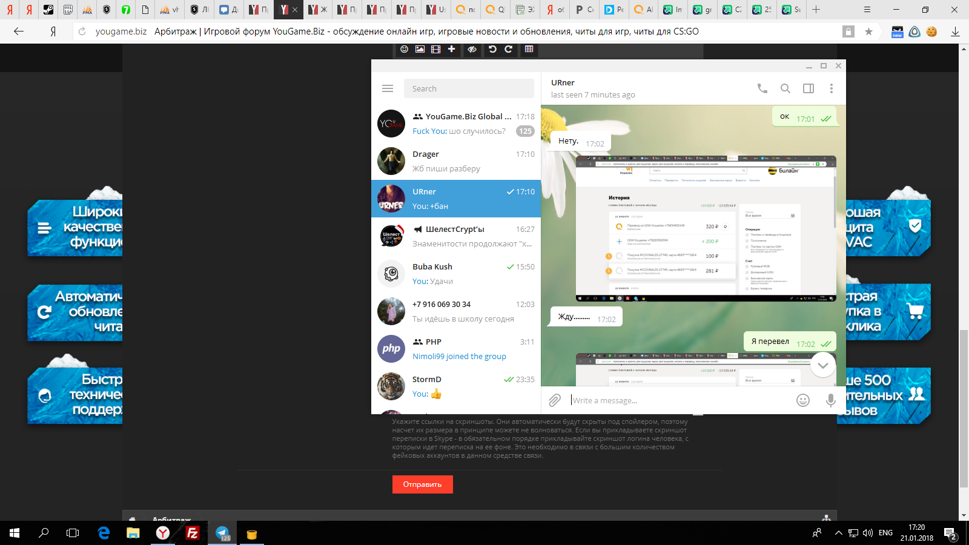
Task: Open the browser downloads arrow
Action: coord(955,31)
